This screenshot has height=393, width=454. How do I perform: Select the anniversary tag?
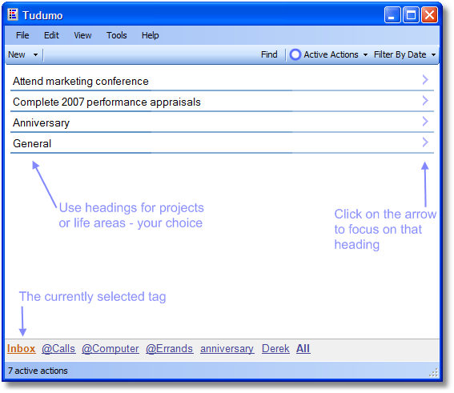click(x=227, y=349)
